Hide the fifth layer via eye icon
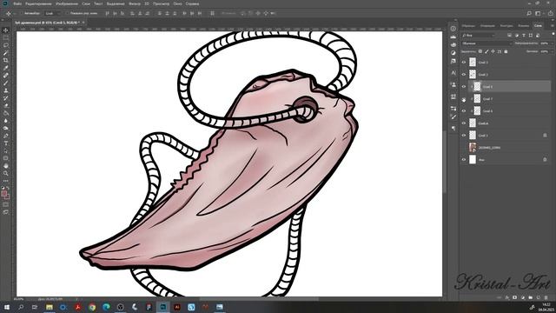The width and height of the screenshot is (556, 313). (463, 111)
